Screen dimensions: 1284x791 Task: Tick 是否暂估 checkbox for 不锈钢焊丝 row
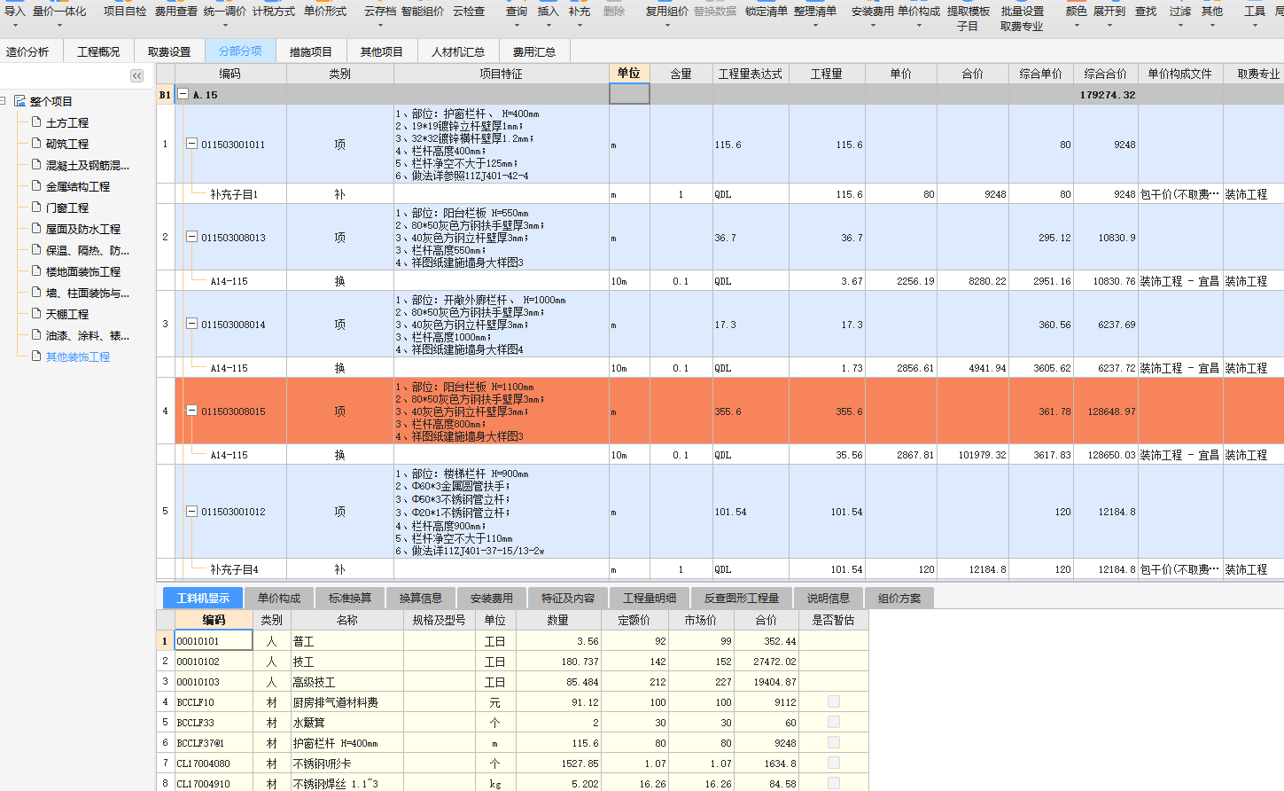coord(834,783)
